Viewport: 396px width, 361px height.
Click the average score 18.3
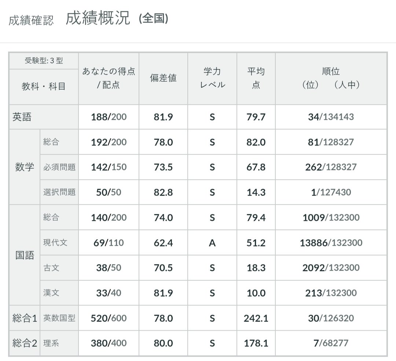(x=256, y=268)
